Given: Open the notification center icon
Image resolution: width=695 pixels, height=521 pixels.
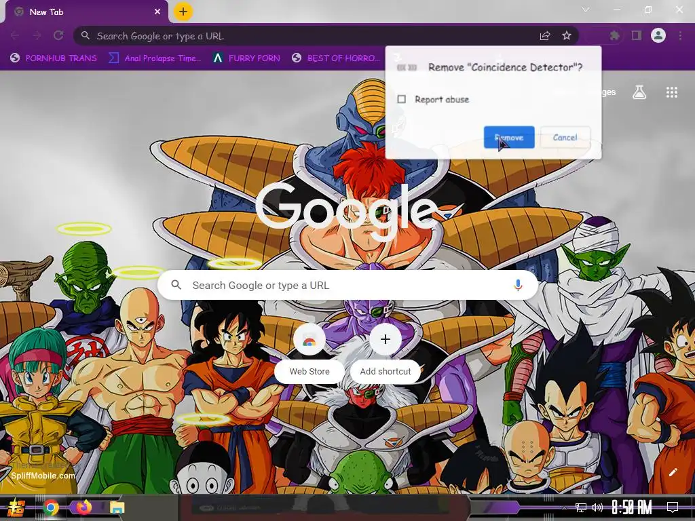Looking at the screenshot, I should pos(673,507).
